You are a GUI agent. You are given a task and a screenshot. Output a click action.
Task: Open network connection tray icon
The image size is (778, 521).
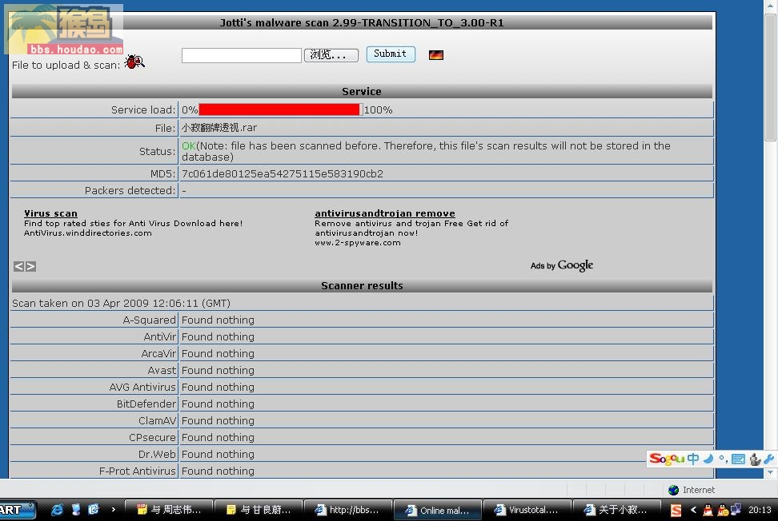(x=736, y=509)
